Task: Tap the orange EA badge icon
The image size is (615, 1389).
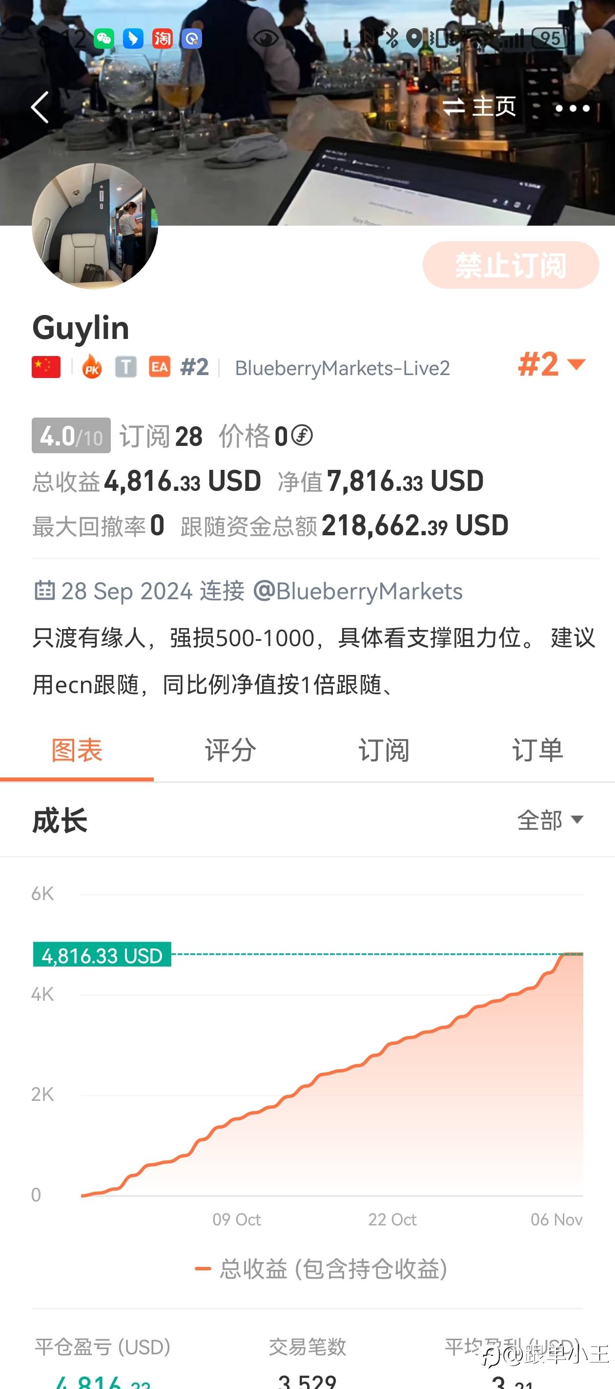Action: [x=160, y=368]
